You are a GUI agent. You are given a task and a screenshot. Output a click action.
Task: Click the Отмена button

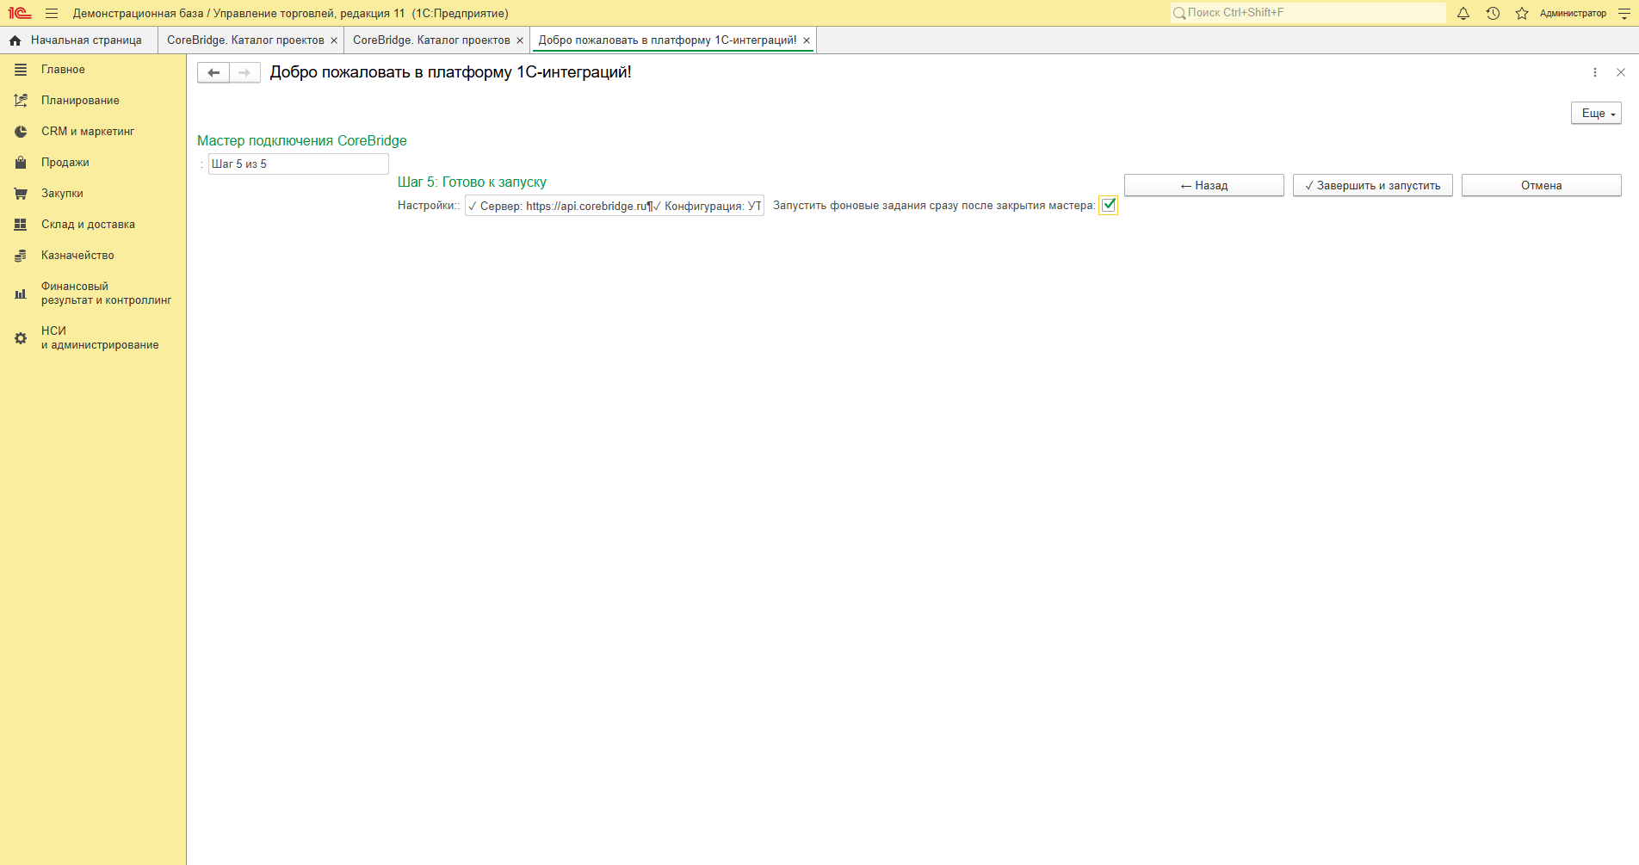click(x=1541, y=185)
